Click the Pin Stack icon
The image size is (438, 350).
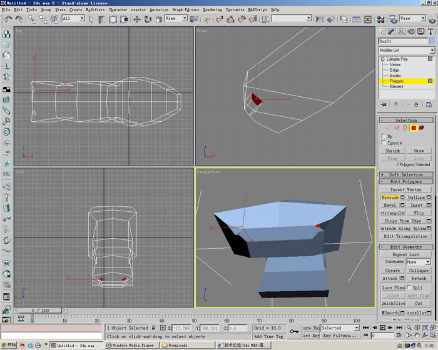tap(384, 105)
